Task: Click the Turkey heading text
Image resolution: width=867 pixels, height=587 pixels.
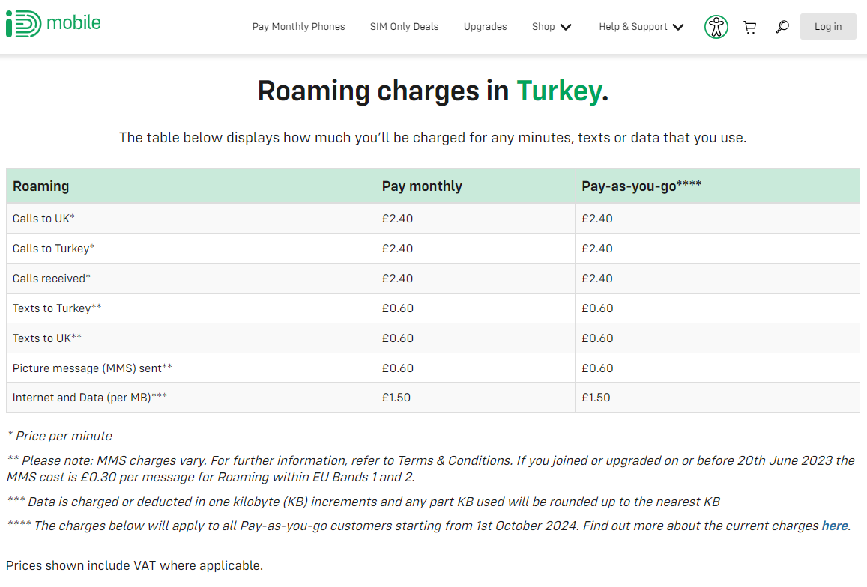Action: 559,91
